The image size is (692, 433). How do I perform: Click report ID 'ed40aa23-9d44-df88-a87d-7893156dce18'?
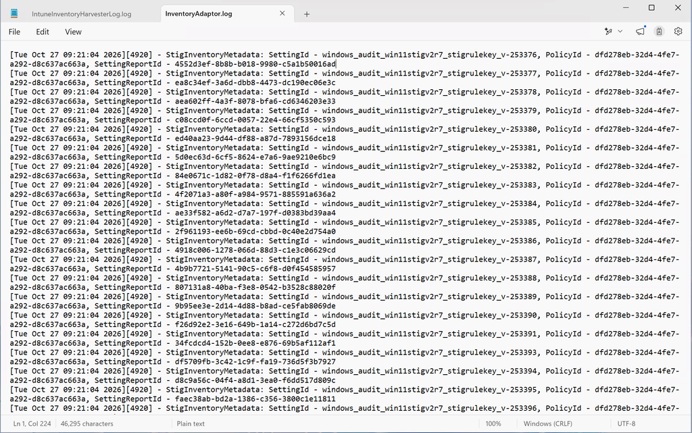tap(255, 138)
